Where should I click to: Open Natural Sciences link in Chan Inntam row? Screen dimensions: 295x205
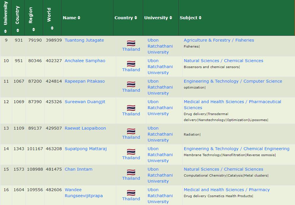tap(223, 169)
